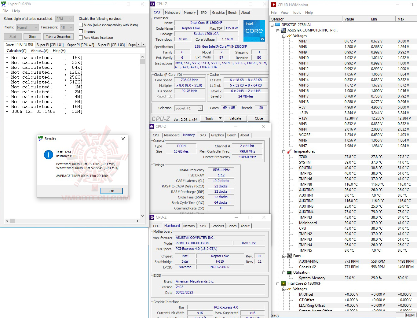Click the Hyper PI horizontal scrollbar thumb
This screenshot has width=417, height=318.
[13, 221]
